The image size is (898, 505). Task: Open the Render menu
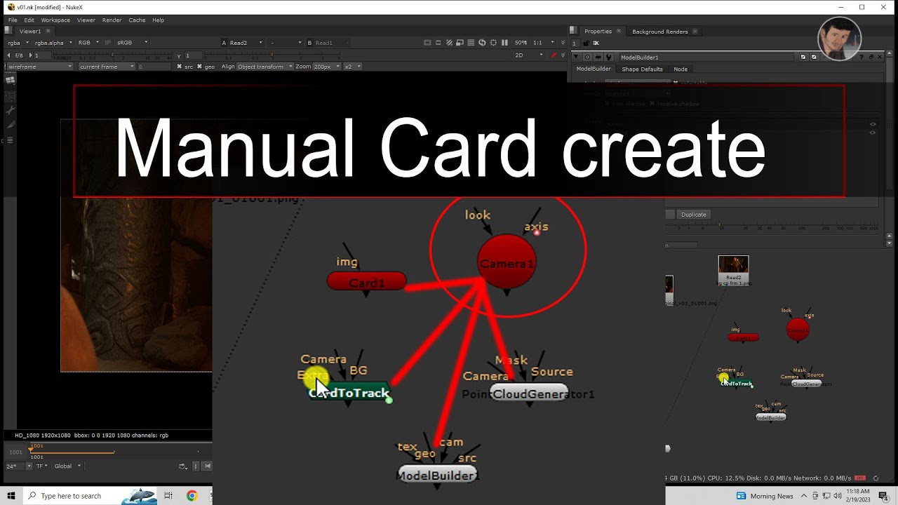pyautogui.click(x=112, y=20)
